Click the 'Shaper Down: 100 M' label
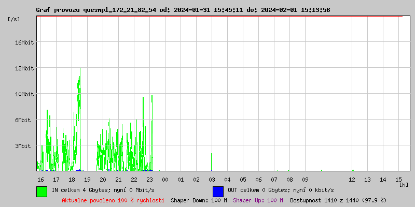This screenshot has width=415, height=207. [x=199, y=200]
